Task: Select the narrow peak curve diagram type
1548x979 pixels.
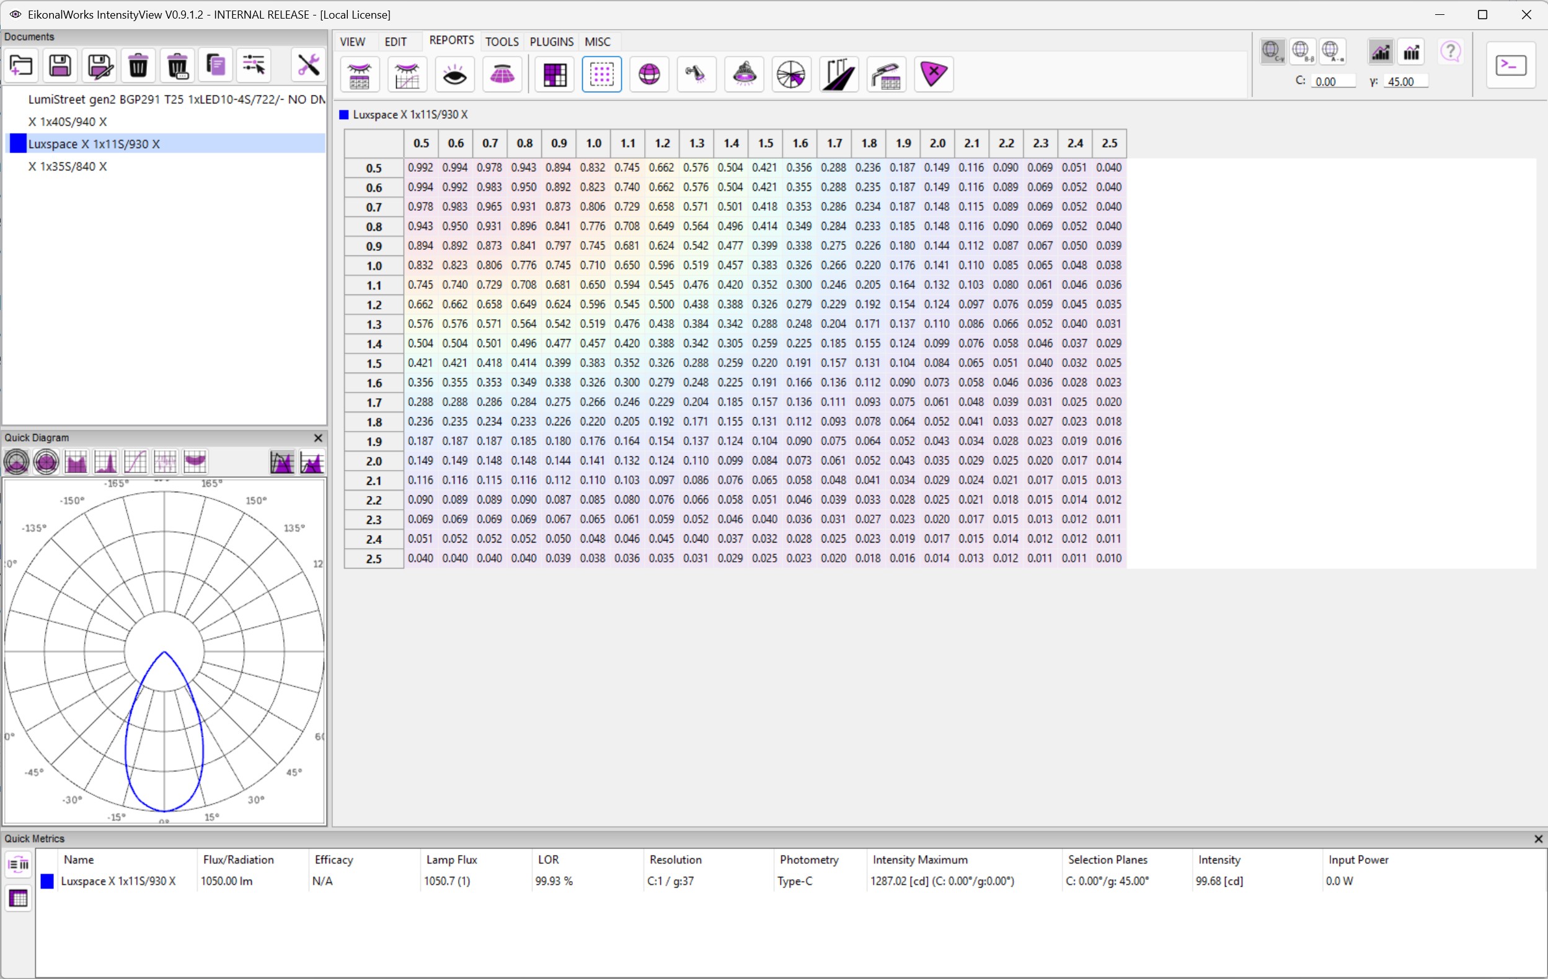Action: point(105,461)
